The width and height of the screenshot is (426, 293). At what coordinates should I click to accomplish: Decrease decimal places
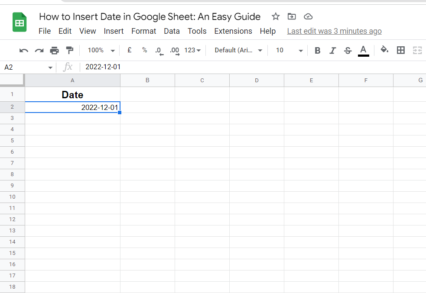(159, 51)
